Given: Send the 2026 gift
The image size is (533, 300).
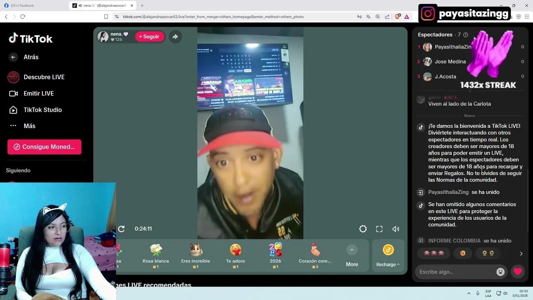Looking at the screenshot, I should click(x=275, y=256).
